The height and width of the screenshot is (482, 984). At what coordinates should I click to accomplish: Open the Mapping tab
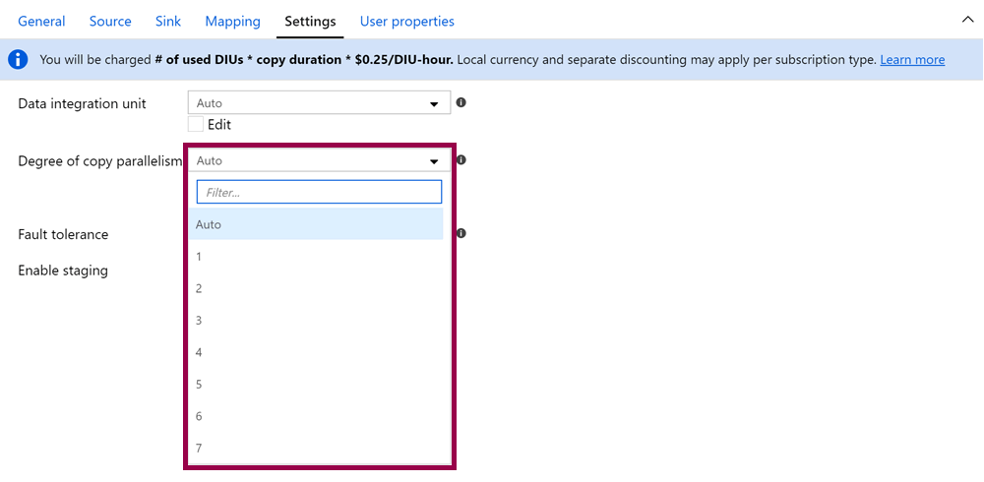pyautogui.click(x=232, y=21)
